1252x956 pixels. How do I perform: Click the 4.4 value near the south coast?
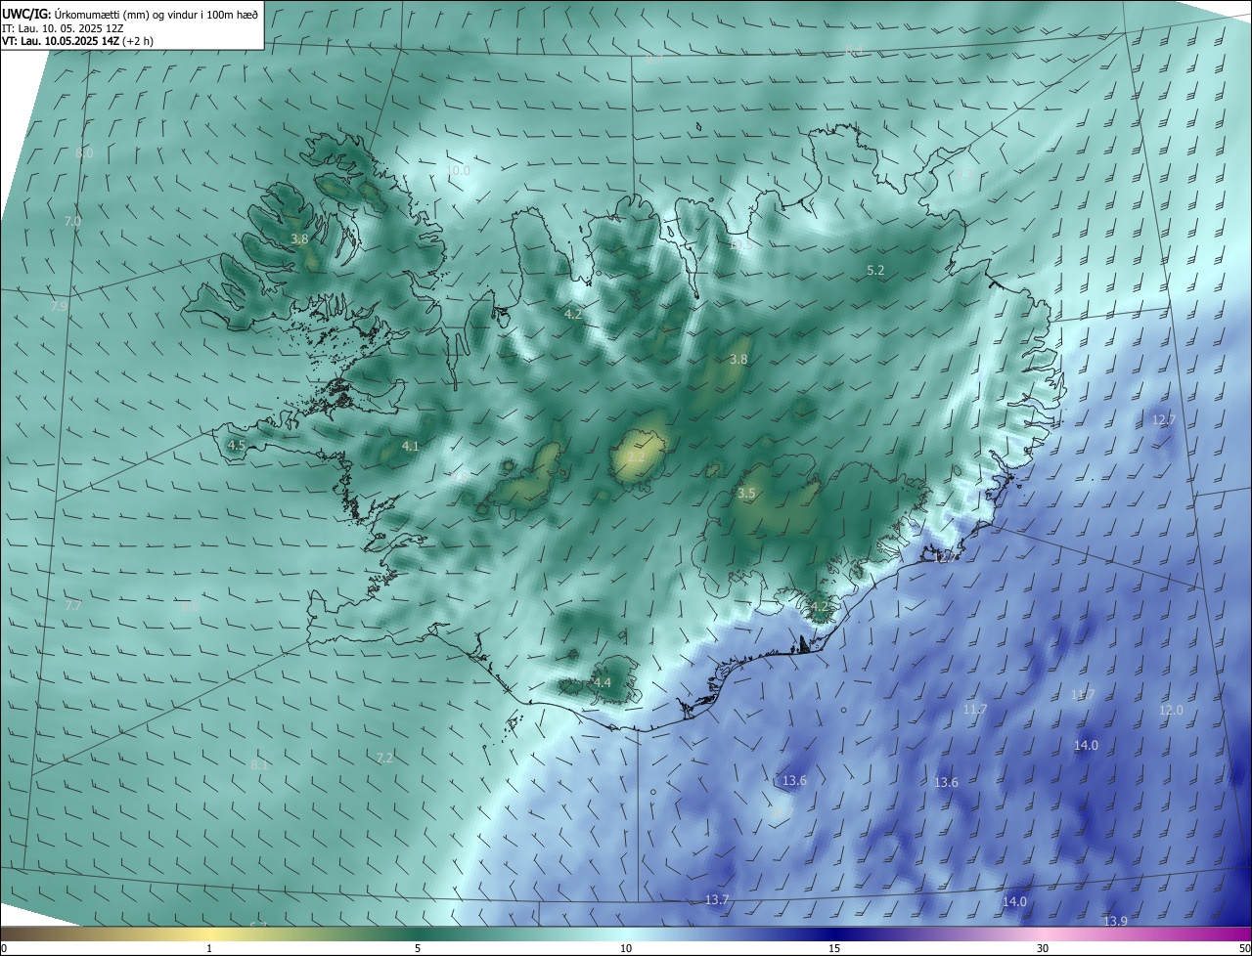coord(602,682)
